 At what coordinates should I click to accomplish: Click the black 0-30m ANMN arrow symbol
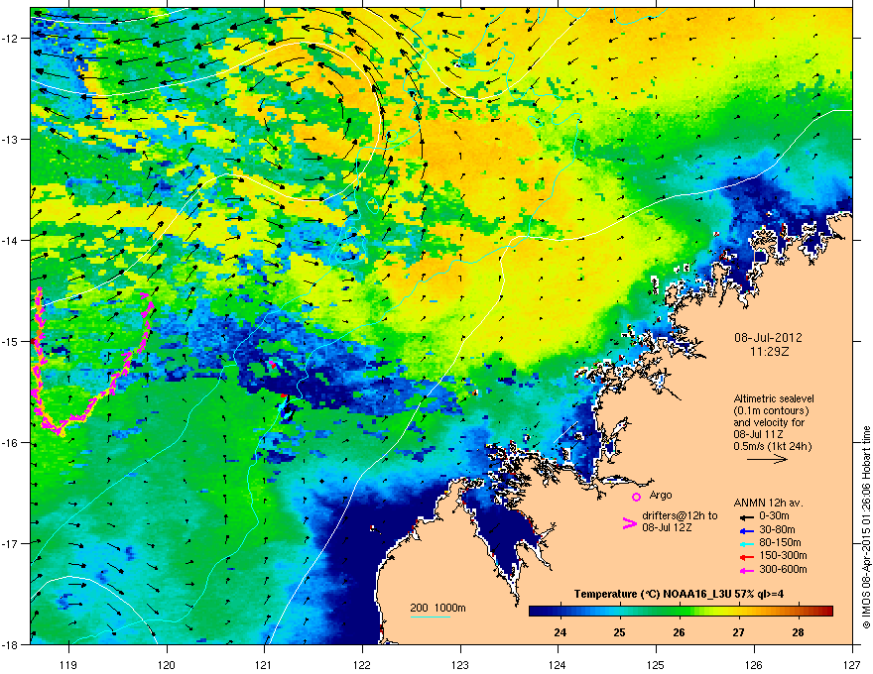746,516
